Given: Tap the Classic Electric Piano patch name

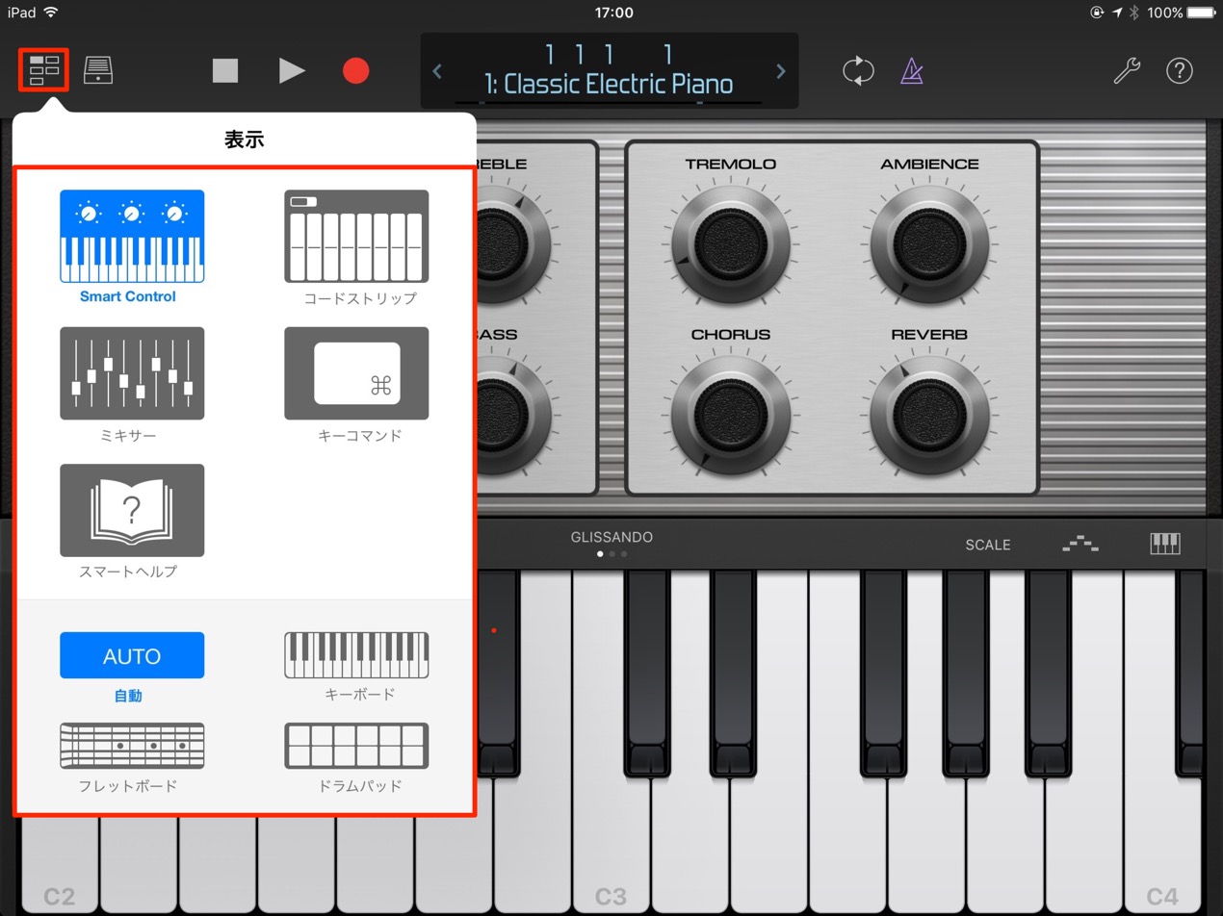Looking at the screenshot, I should click(609, 85).
